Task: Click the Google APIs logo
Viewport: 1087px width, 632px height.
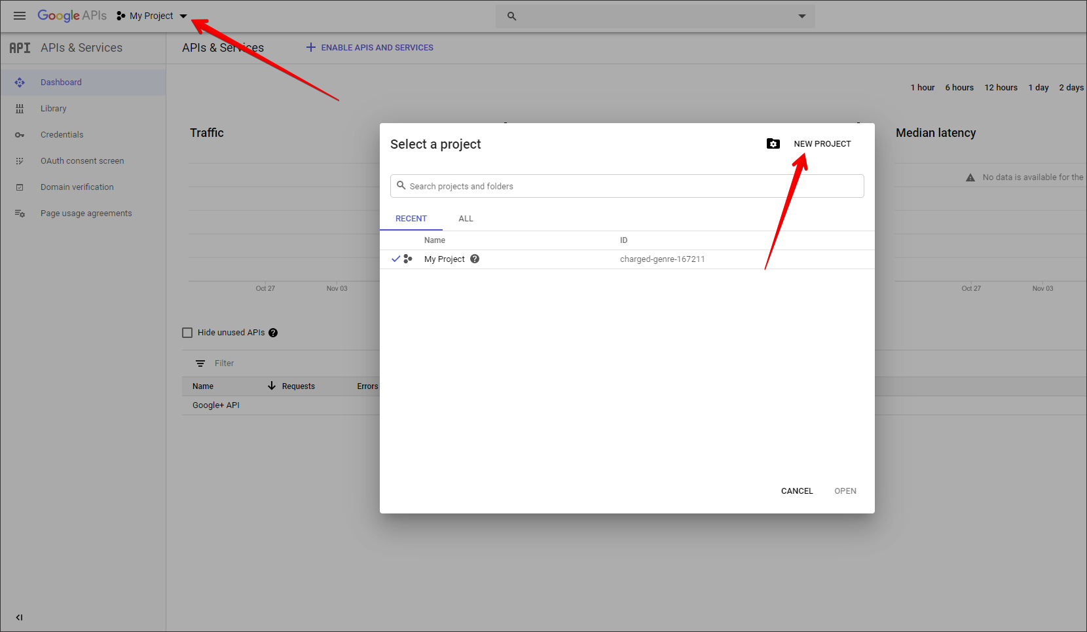Action: (72, 16)
